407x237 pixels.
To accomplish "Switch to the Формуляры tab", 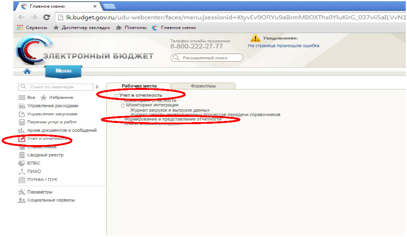I will tap(203, 86).
